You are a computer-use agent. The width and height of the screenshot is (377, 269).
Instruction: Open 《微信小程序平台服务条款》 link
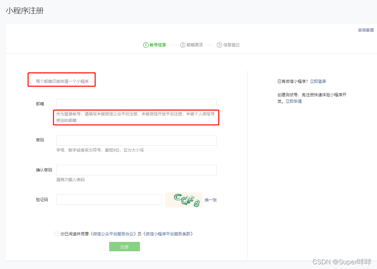tap(168, 234)
